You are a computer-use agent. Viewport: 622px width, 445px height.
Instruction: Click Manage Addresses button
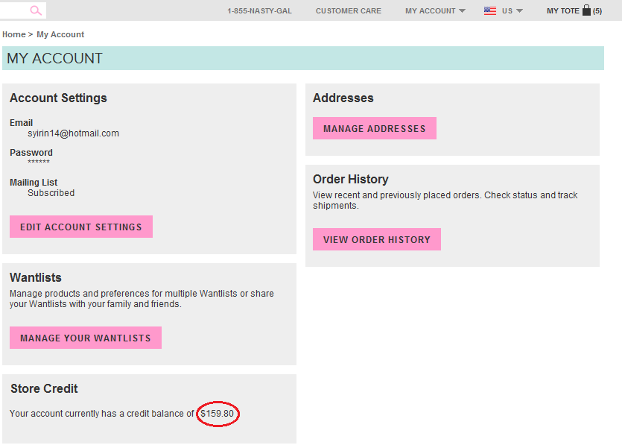pos(375,128)
